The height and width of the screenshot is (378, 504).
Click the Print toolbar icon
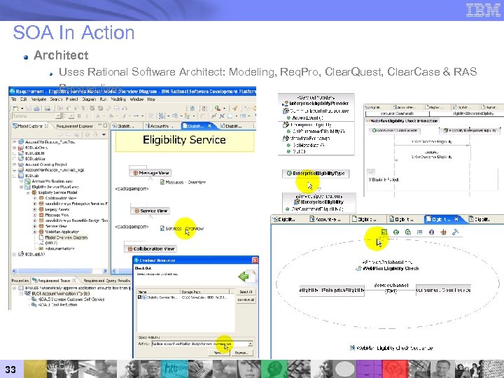[x=37, y=108]
